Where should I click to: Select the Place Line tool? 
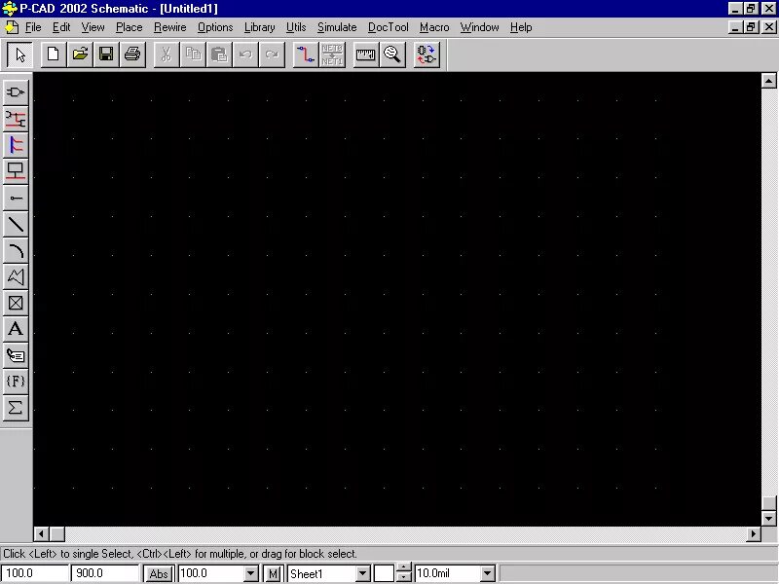(16, 224)
